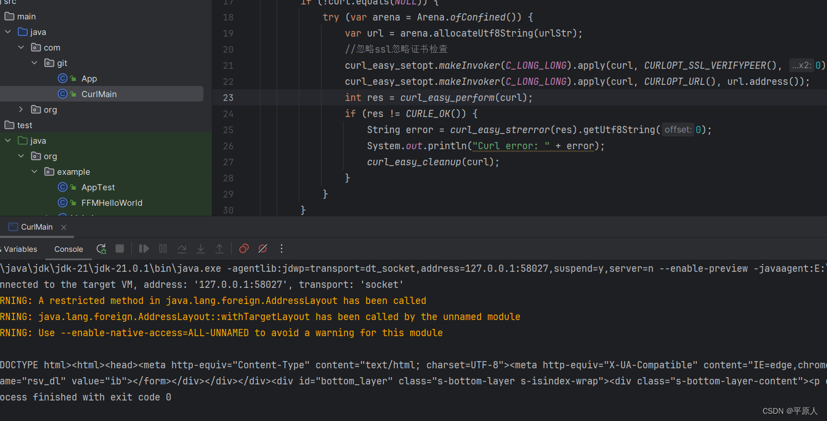Open the debug toolbar more options menu
The image size is (827, 421).
click(282, 248)
